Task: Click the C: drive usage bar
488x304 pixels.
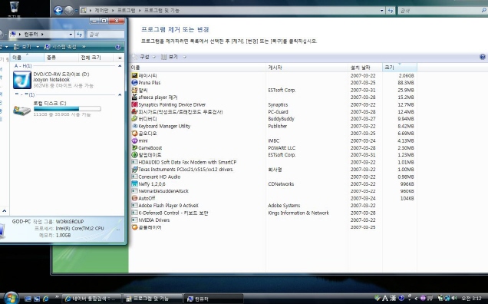Action: [x=68, y=109]
